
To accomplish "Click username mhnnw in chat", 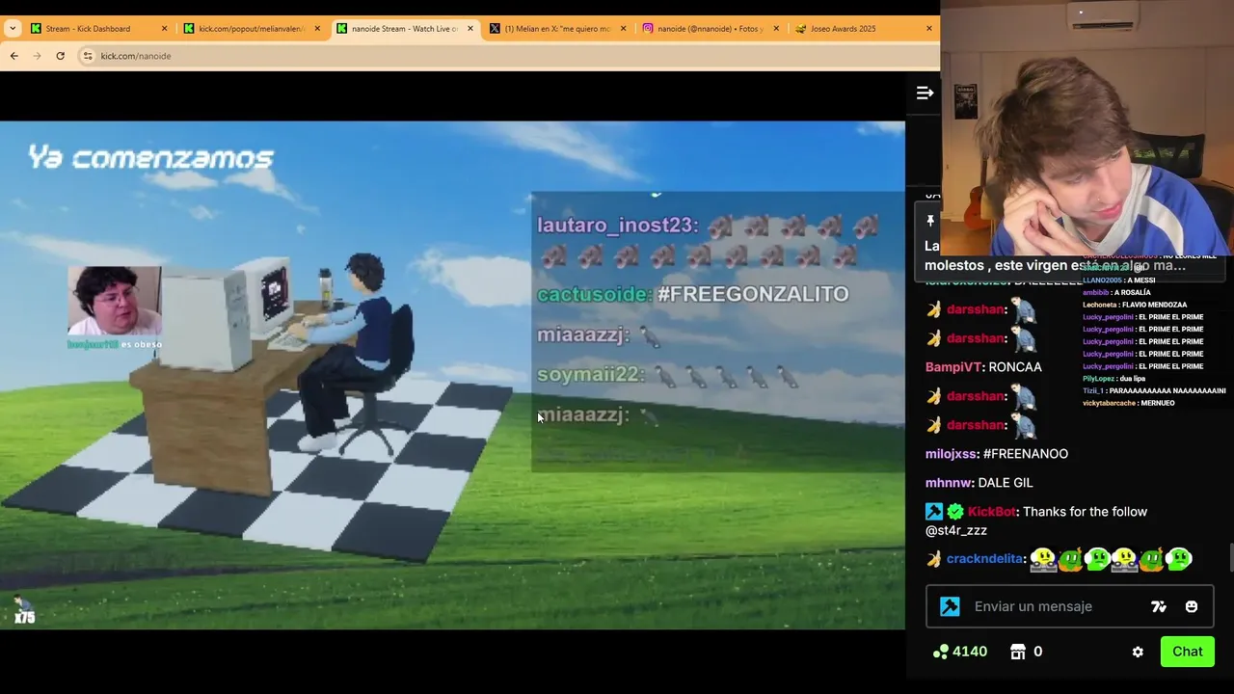I will tap(949, 483).
